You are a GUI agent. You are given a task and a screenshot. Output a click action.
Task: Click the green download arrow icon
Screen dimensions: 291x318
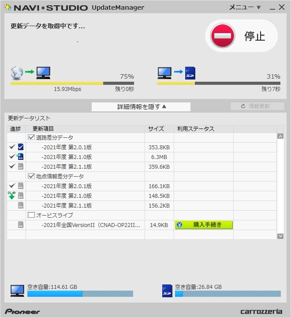(x=30, y=72)
